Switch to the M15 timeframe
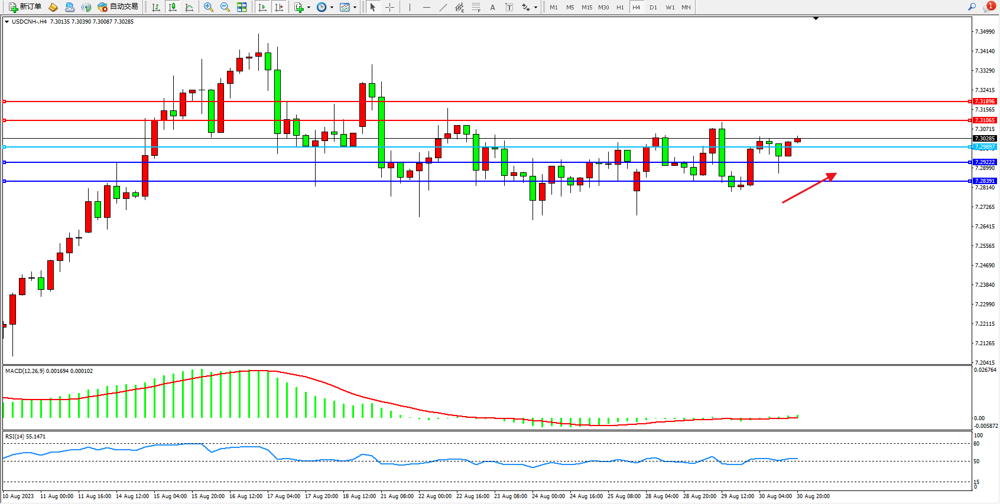1000x504 pixels. coord(586,7)
